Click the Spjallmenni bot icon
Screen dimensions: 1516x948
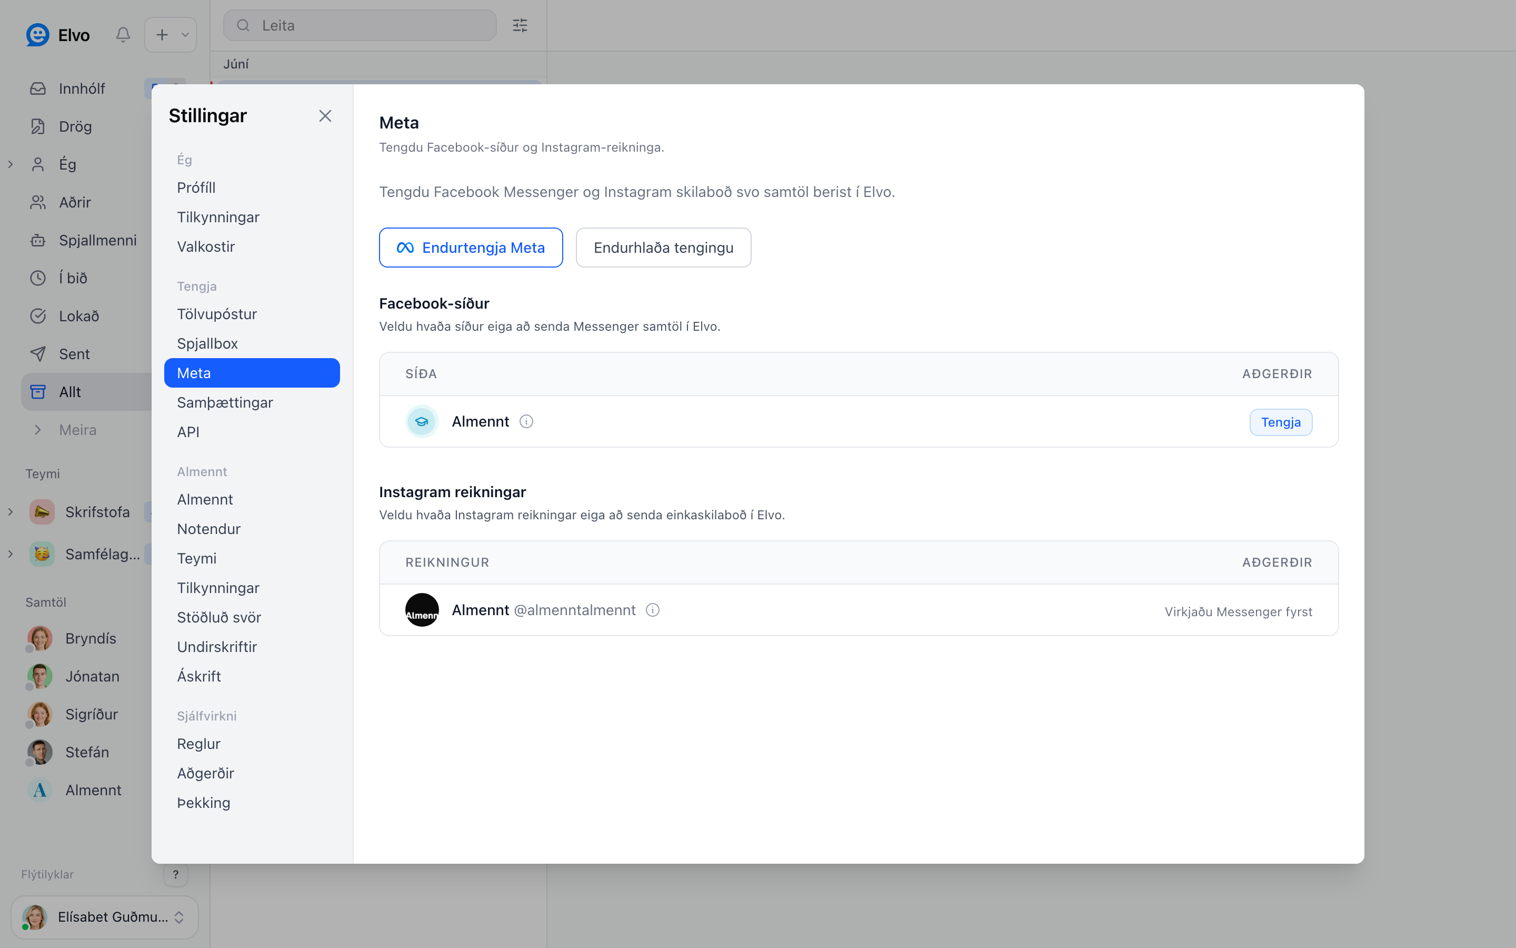pyautogui.click(x=38, y=240)
